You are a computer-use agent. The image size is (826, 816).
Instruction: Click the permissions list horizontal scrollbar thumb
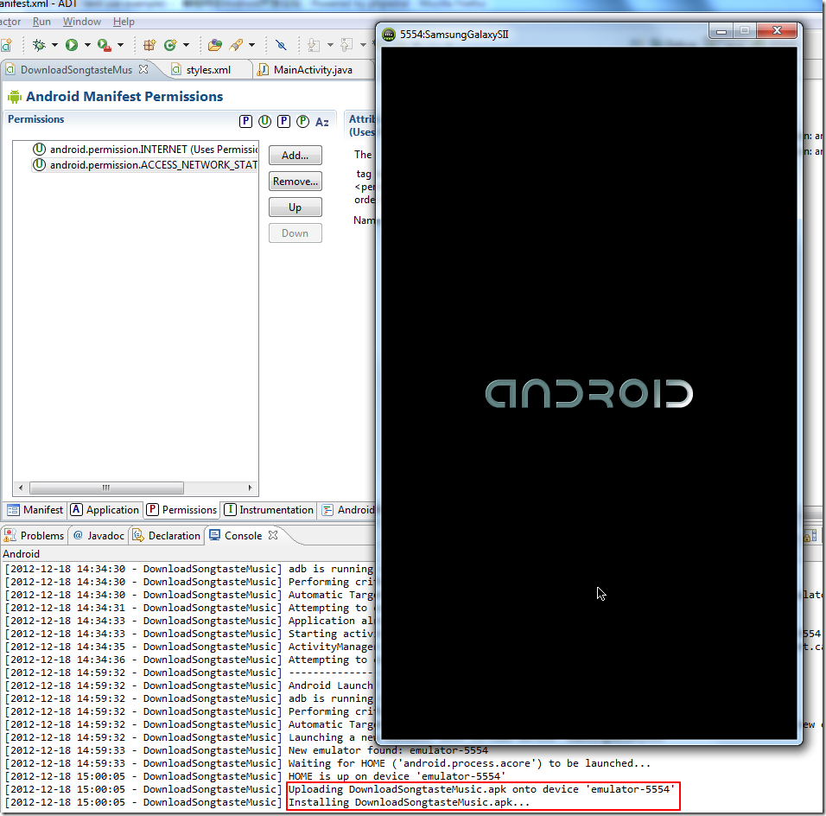click(106, 488)
